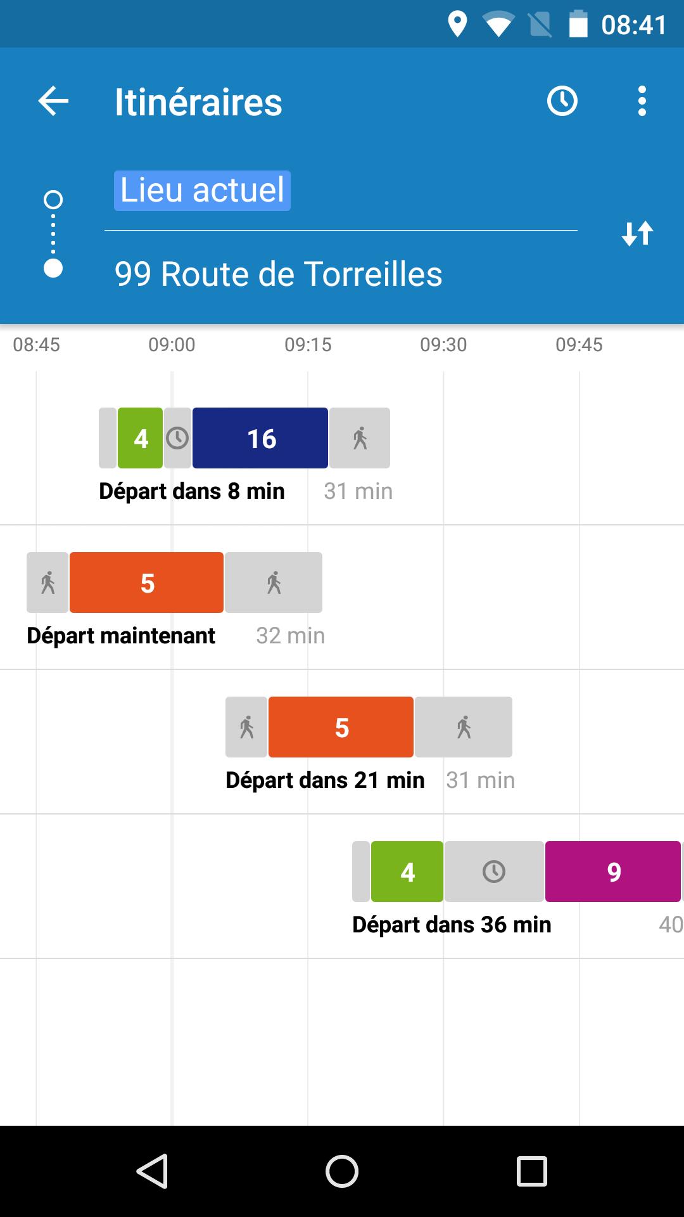Select orange line 5 departing now
684x1217 pixels.
[x=146, y=583]
